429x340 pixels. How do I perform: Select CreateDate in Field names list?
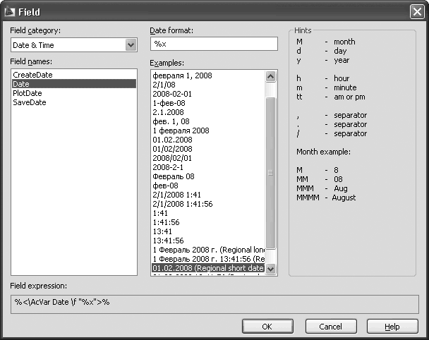coord(32,75)
